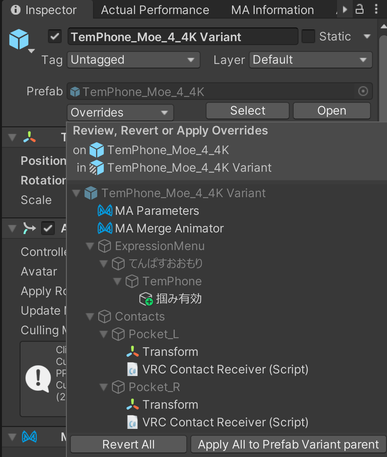The image size is (387, 457).
Task: Select the MA Merge Animator override
Action: pyautogui.click(x=169, y=228)
